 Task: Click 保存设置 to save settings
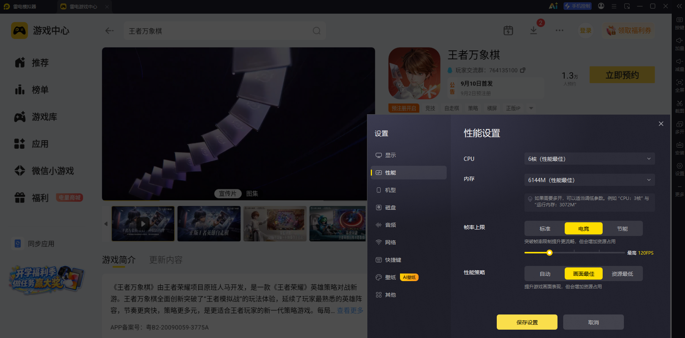(x=527, y=322)
